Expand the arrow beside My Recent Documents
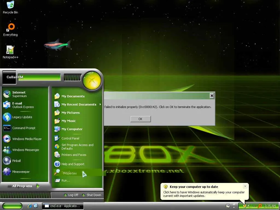 pos(100,104)
